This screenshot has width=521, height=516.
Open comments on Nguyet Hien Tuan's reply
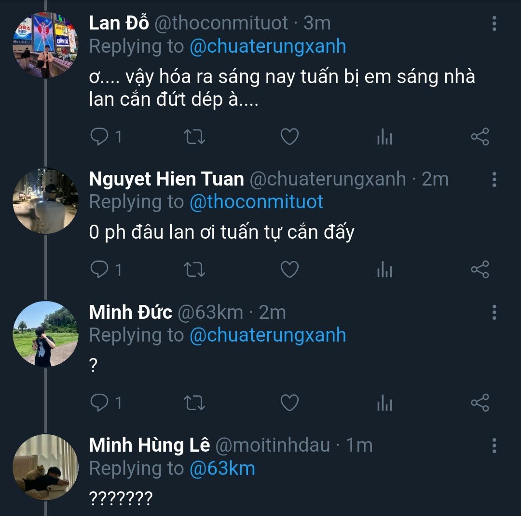[x=100, y=270]
